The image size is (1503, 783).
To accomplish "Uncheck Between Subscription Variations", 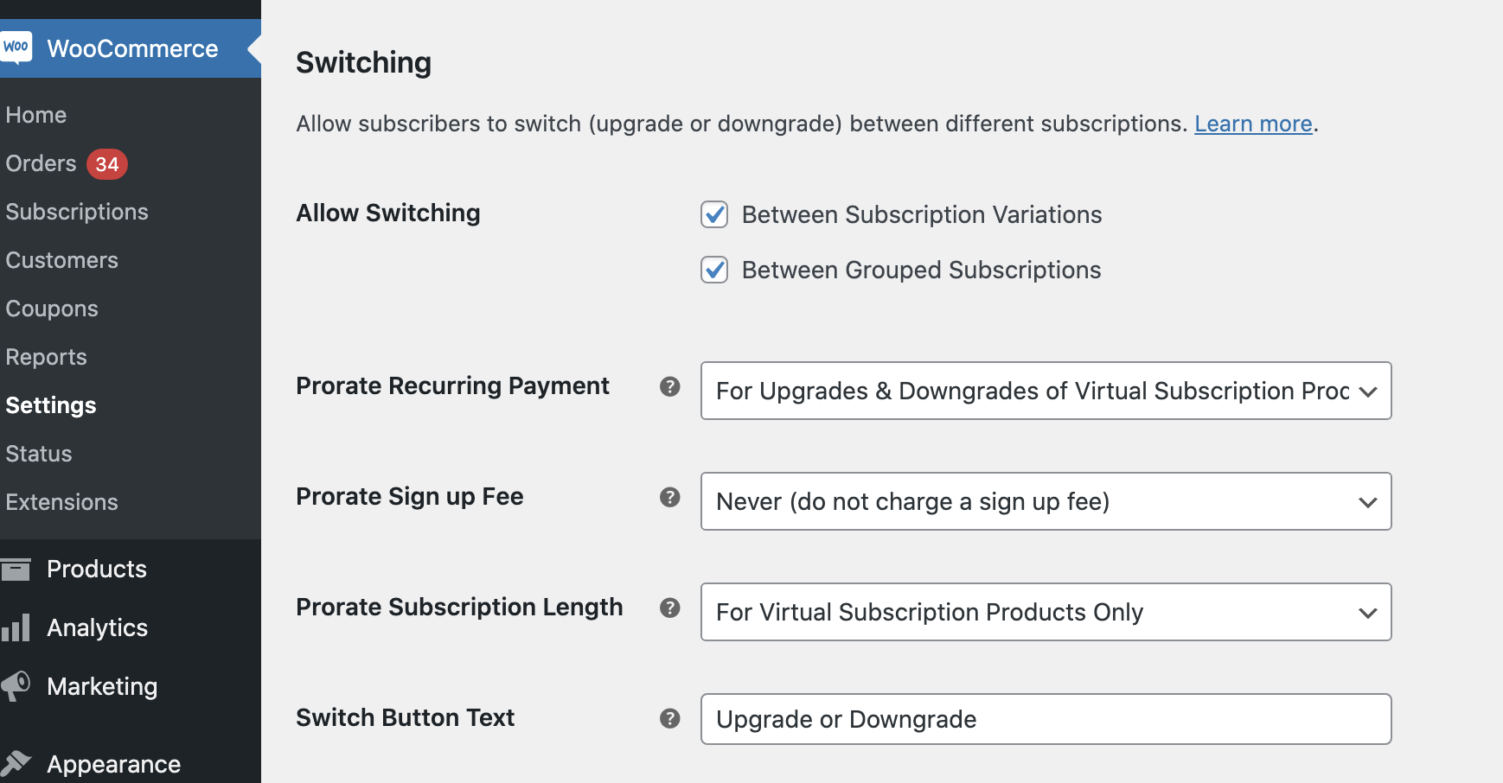I will click(713, 215).
